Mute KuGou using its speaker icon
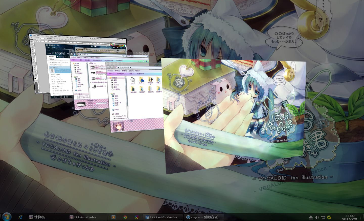The width and height of the screenshot is (364, 221). pyautogui.click(x=68, y=53)
